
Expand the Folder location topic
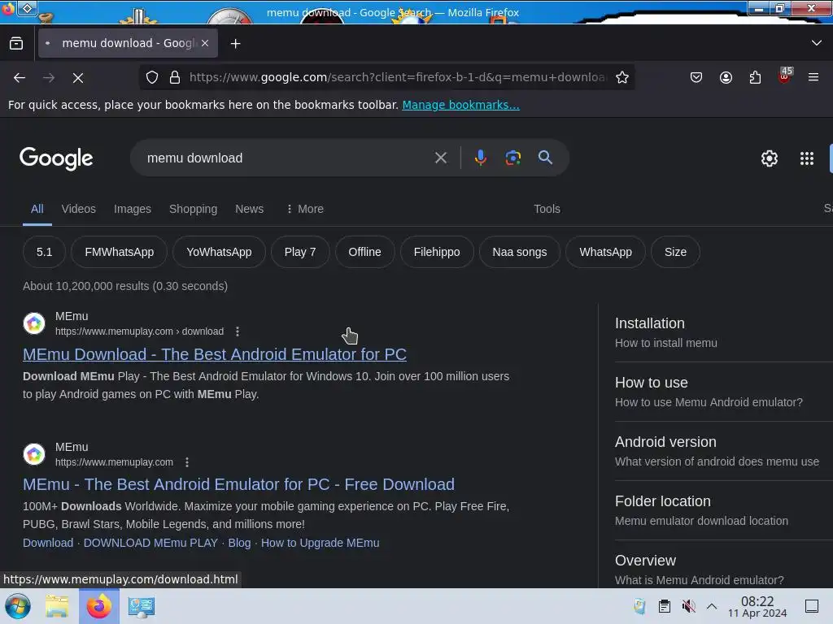point(723,511)
